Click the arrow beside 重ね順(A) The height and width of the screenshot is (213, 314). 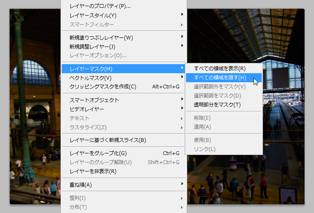(x=182, y=184)
